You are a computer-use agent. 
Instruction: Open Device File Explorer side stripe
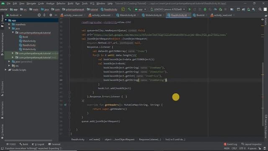click(x=266, y=126)
